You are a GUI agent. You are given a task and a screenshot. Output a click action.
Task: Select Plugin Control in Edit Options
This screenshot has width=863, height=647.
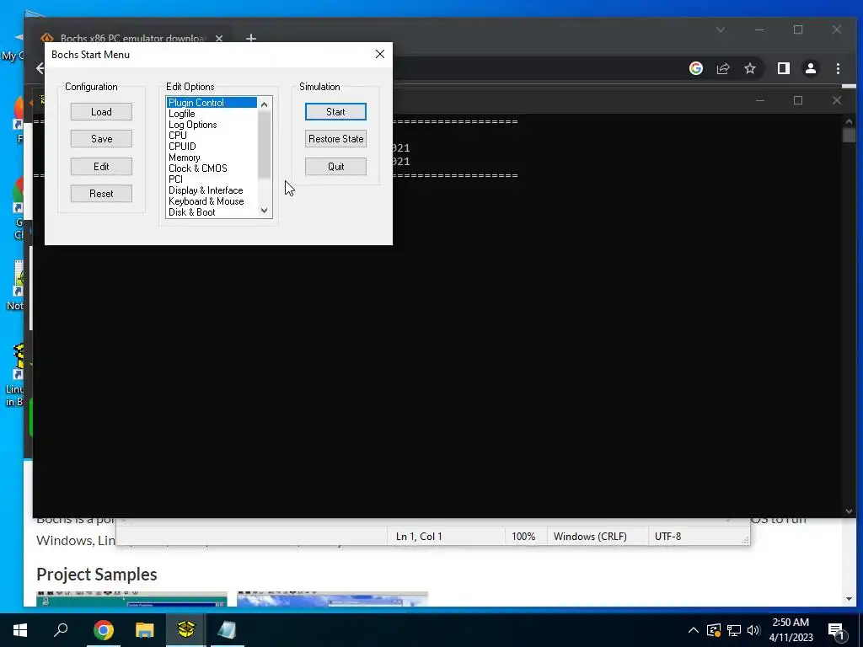(212, 102)
